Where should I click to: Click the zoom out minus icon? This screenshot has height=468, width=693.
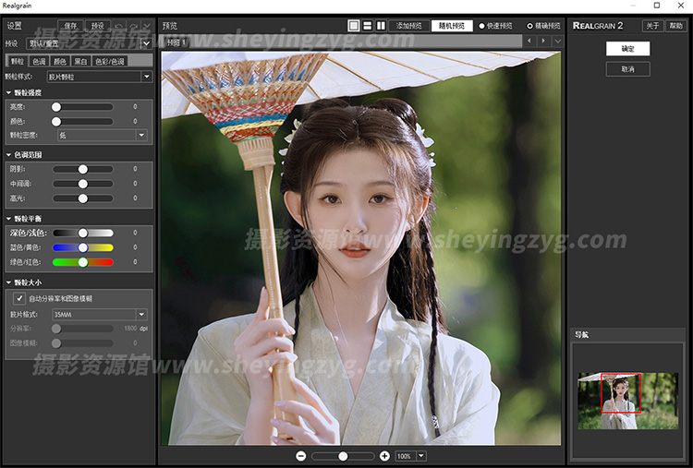[301, 456]
